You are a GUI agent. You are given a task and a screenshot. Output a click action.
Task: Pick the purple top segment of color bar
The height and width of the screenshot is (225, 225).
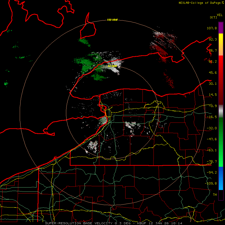point(221,28)
